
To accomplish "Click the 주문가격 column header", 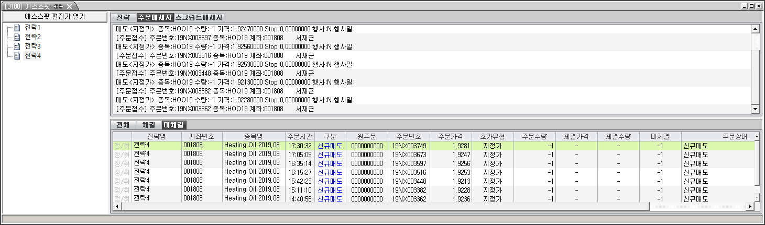I will click(x=450, y=136).
